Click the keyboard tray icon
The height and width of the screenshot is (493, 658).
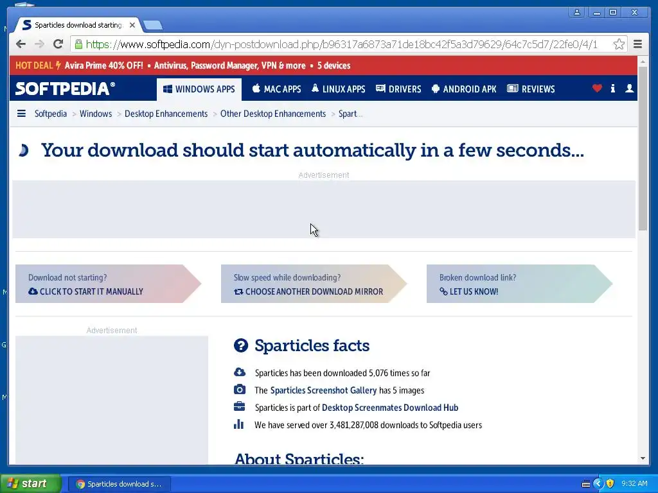(586, 484)
